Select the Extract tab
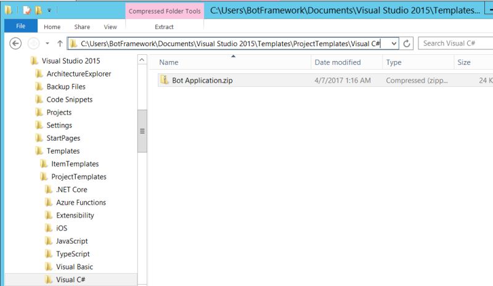Screen dimensions: 493x286 (x=164, y=27)
